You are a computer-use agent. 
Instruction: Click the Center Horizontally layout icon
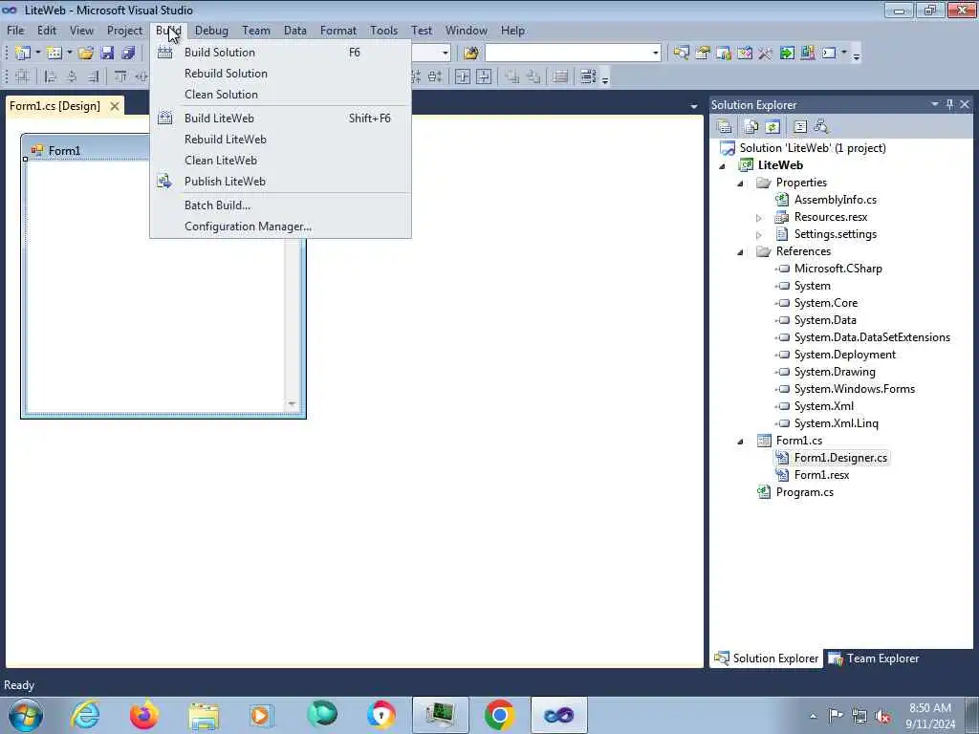tap(463, 76)
